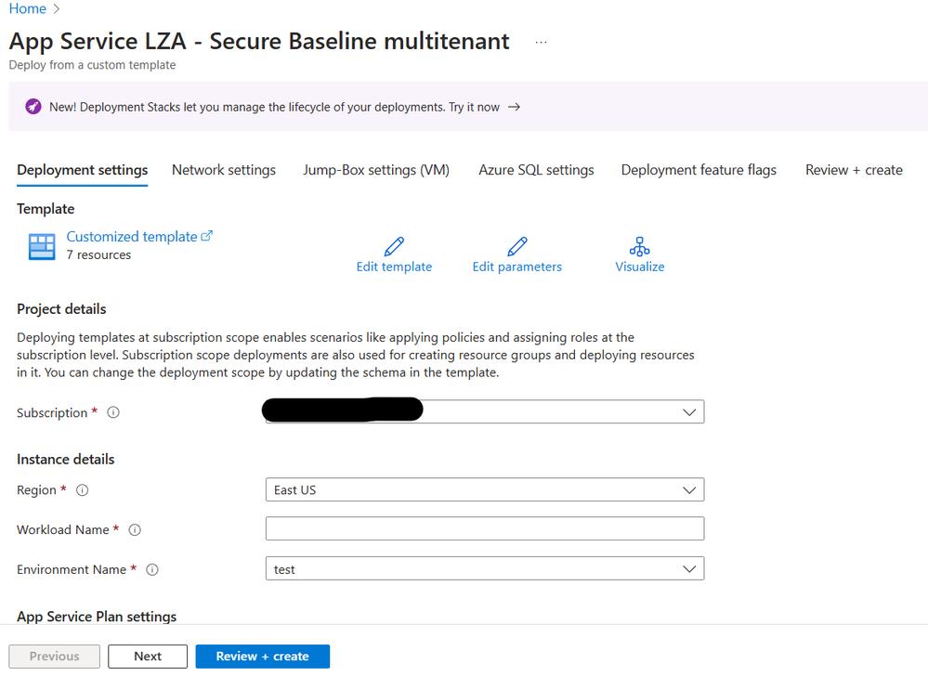Click the Home breadcrumb link
This screenshot has height=677, width=928.
click(27, 9)
